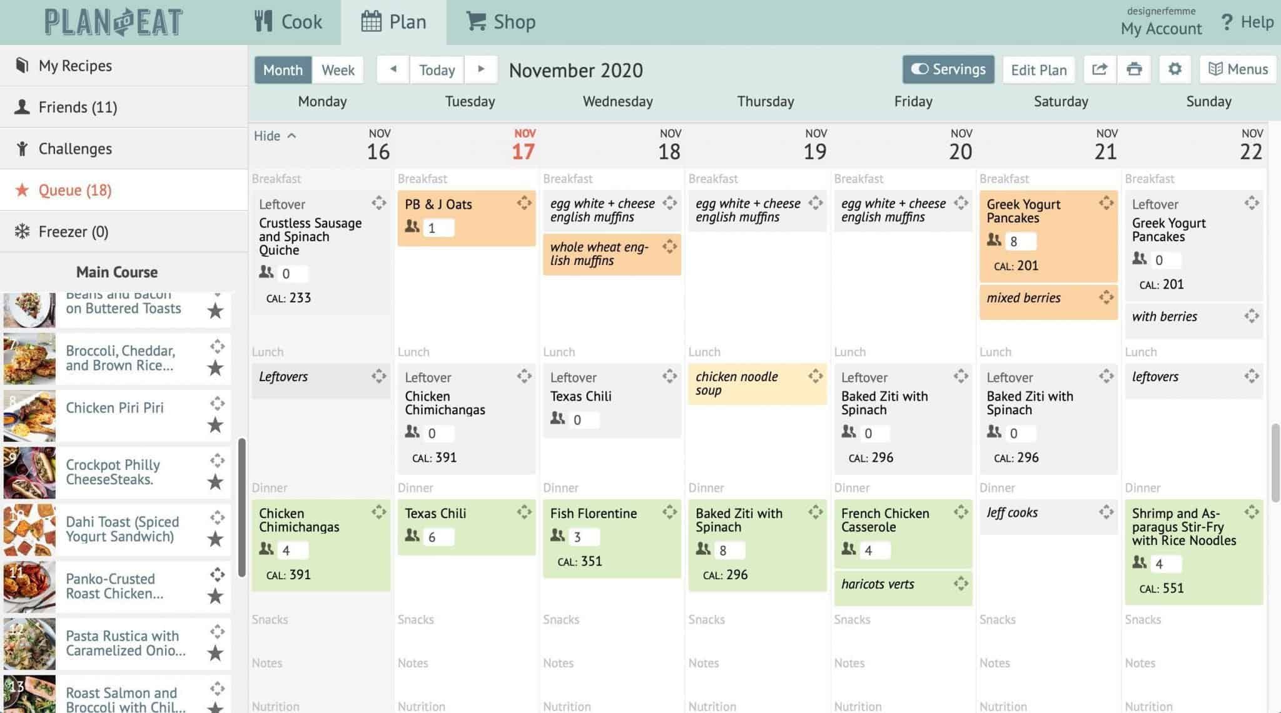Open the Menus panel
This screenshot has width=1281, height=713.
click(1237, 69)
